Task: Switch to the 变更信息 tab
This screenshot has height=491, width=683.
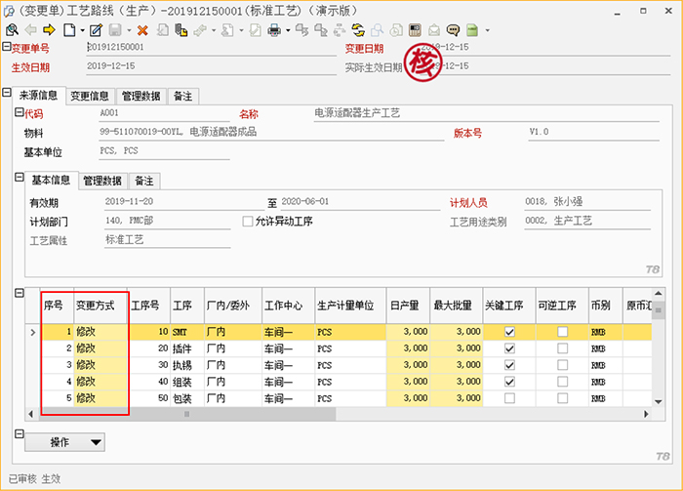Action: point(91,97)
